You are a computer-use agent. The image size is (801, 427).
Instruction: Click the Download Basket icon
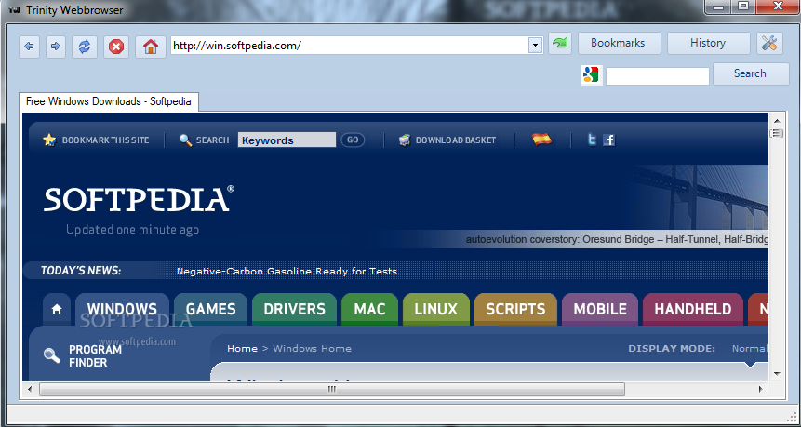pyautogui.click(x=405, y=140)
